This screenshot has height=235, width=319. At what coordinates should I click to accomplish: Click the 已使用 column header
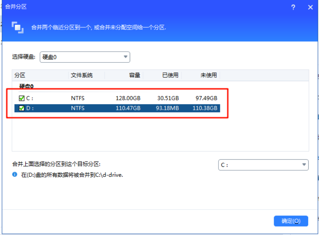170,75
